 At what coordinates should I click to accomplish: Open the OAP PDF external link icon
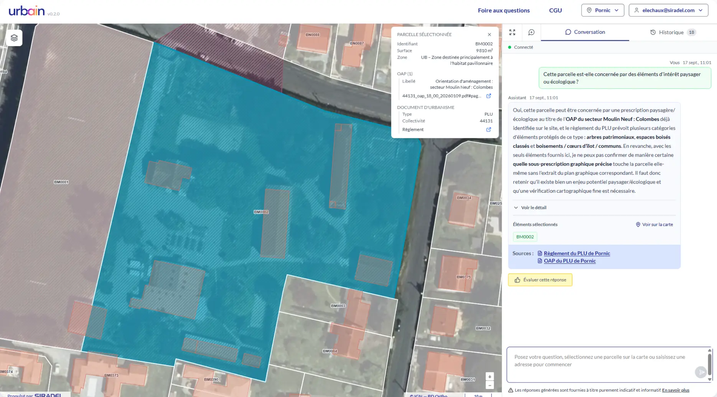click(x=488, y=96)
